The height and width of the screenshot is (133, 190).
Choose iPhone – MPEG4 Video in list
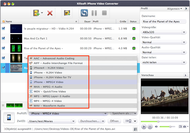pos(83,82)
